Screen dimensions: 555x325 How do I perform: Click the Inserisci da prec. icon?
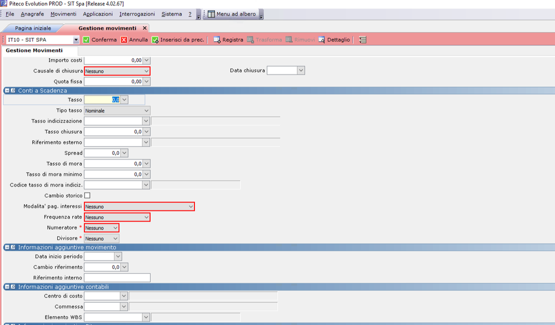pos(155,40)
